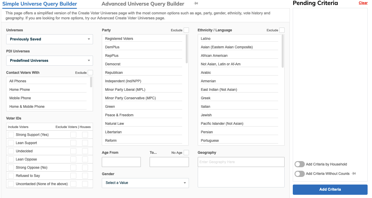Open Advanced Universe Query Builder tab
The width and height of the screenshot is (372, 198).
pos(143,4)
